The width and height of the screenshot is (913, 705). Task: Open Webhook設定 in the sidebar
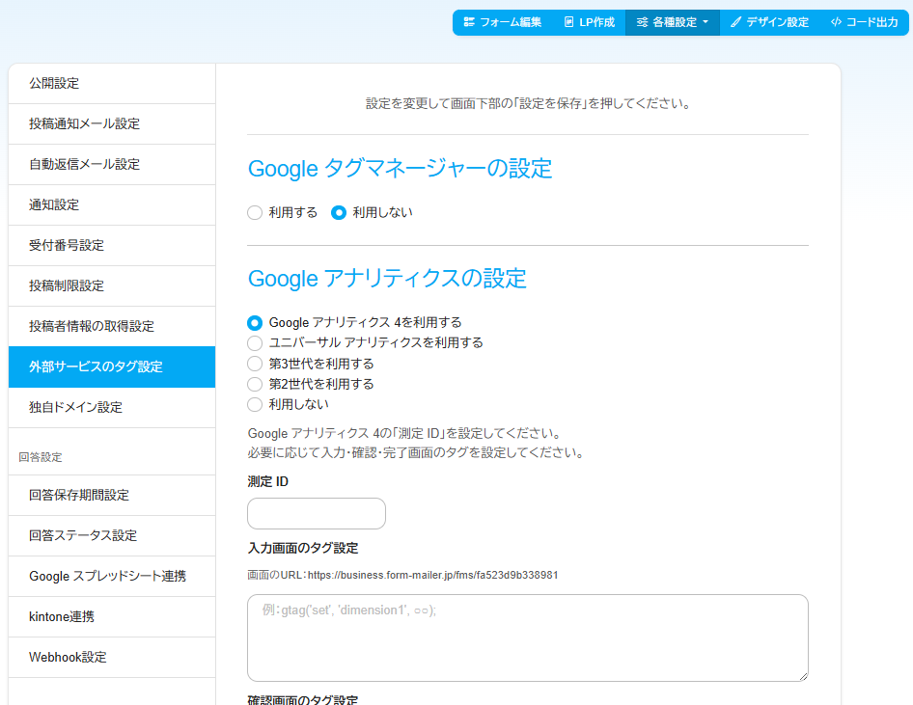coord(112,658)
